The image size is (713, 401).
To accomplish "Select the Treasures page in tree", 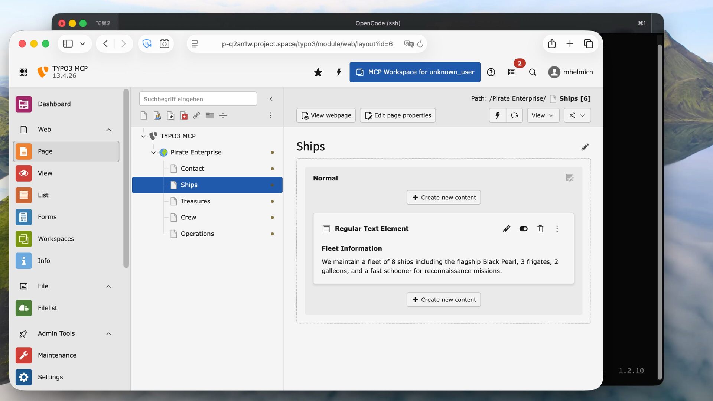I will coord(195,201).
